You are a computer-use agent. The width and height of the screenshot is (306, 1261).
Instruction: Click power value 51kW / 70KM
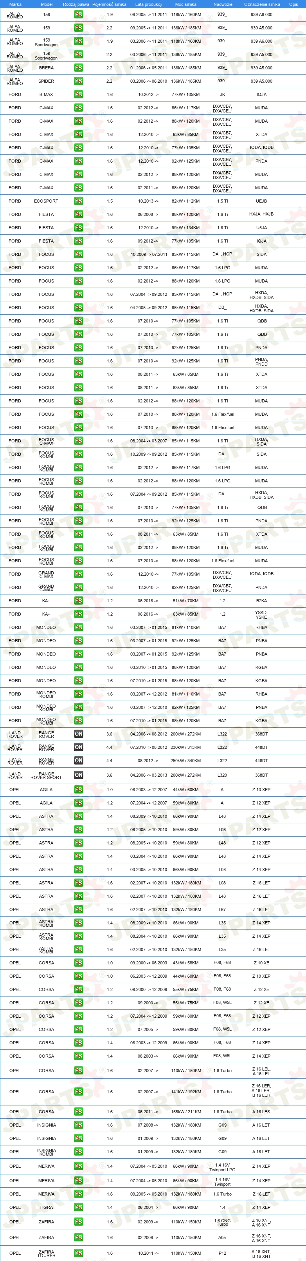click(186, 601)
